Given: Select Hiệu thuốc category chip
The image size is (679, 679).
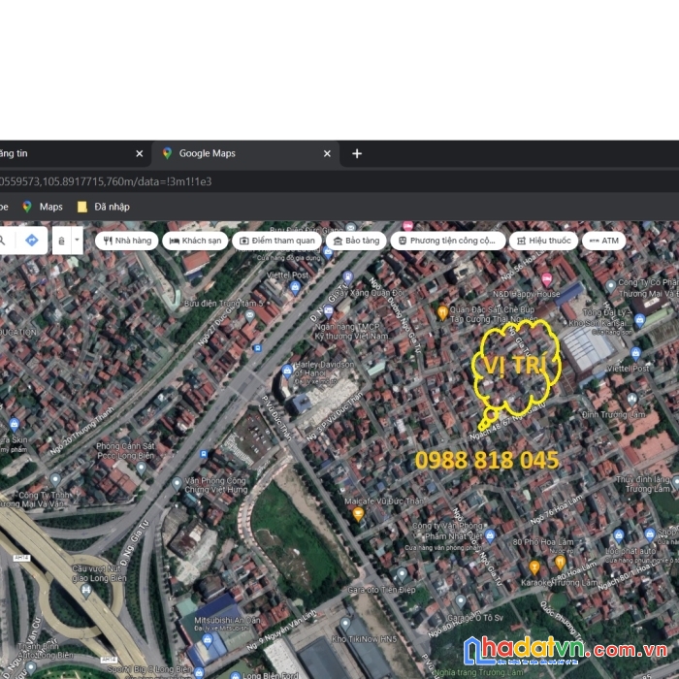Looking at the screenshot, I should pos(544,241).
